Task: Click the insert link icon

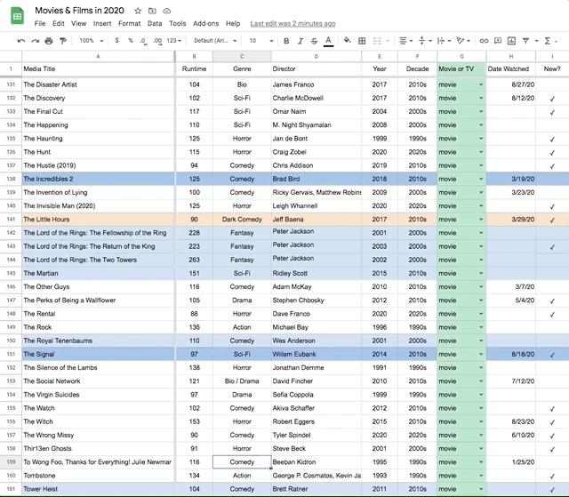Action: 484,41
